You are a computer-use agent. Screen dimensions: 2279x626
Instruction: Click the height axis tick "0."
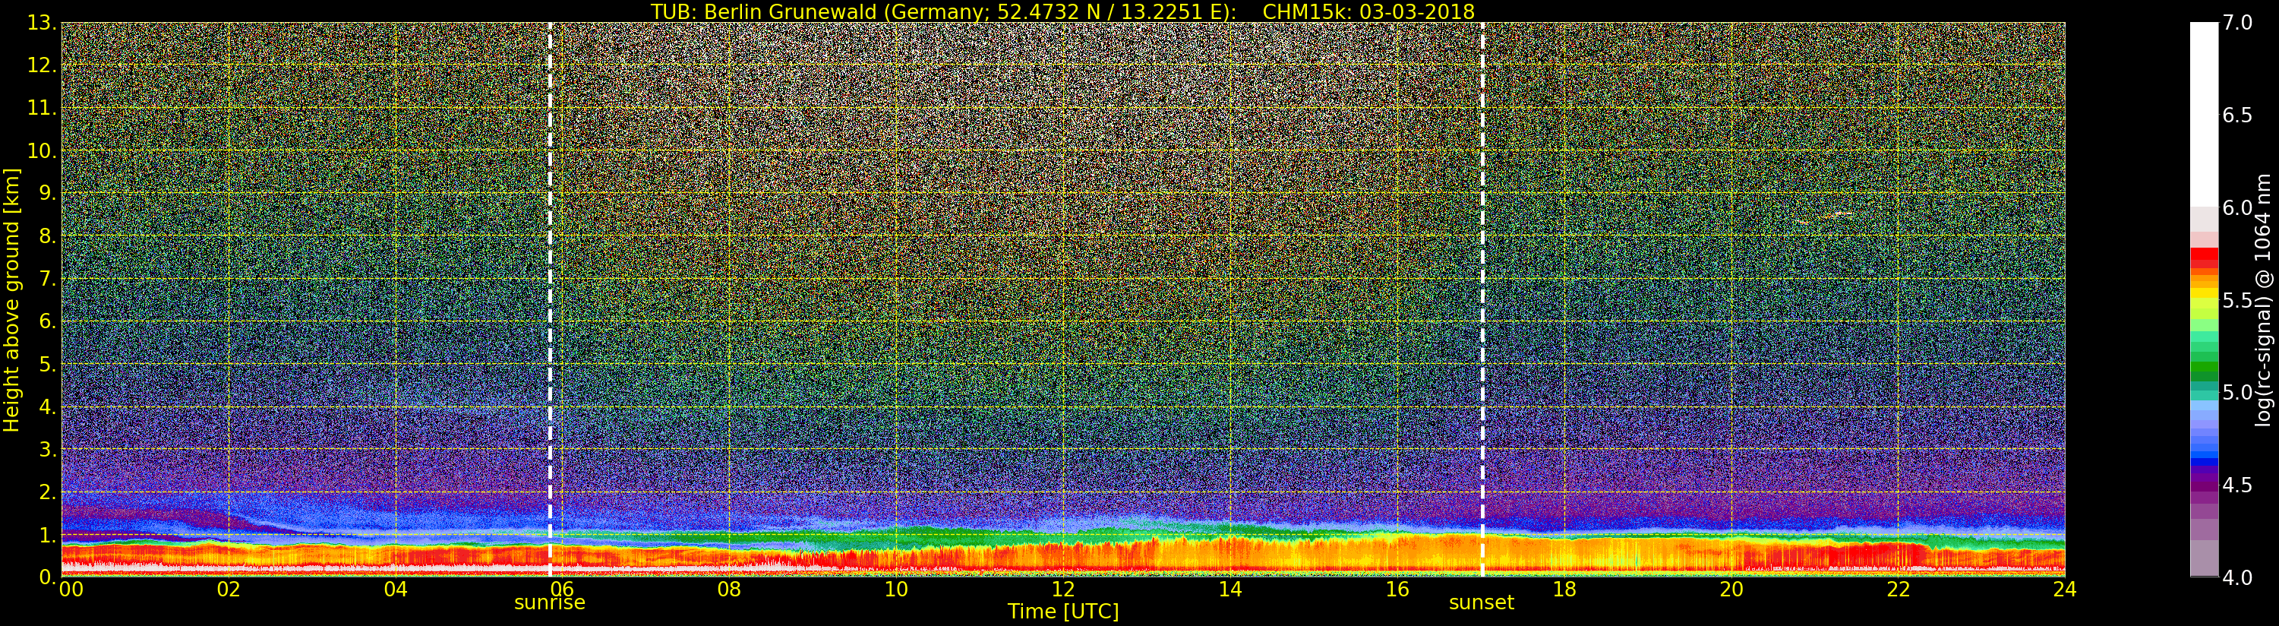click(48, 577)
